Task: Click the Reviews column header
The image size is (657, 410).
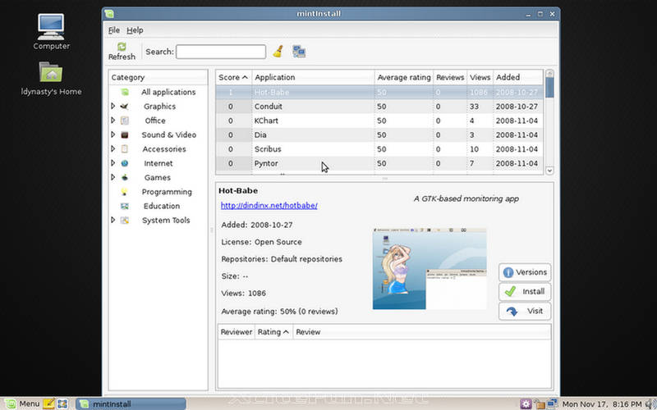Action: point(450,77)
